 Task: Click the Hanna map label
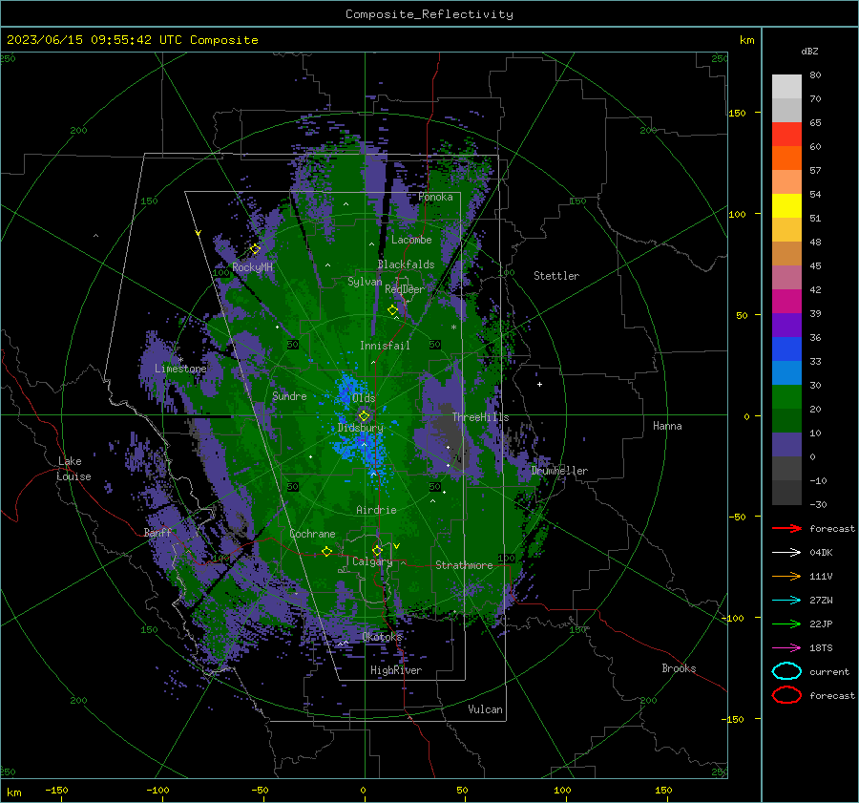click(x=667, y=426)
